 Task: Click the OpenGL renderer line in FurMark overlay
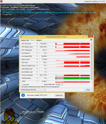(x=16, y=11)
